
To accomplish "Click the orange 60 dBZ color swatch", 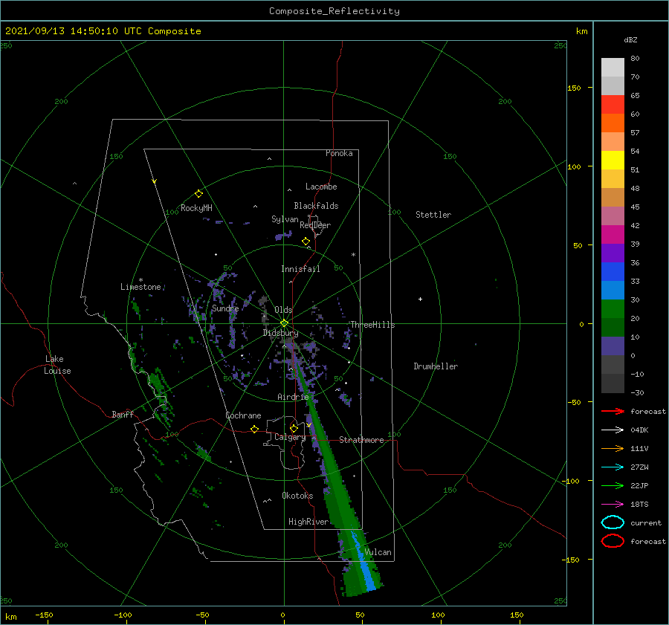I will pos(613,123).
